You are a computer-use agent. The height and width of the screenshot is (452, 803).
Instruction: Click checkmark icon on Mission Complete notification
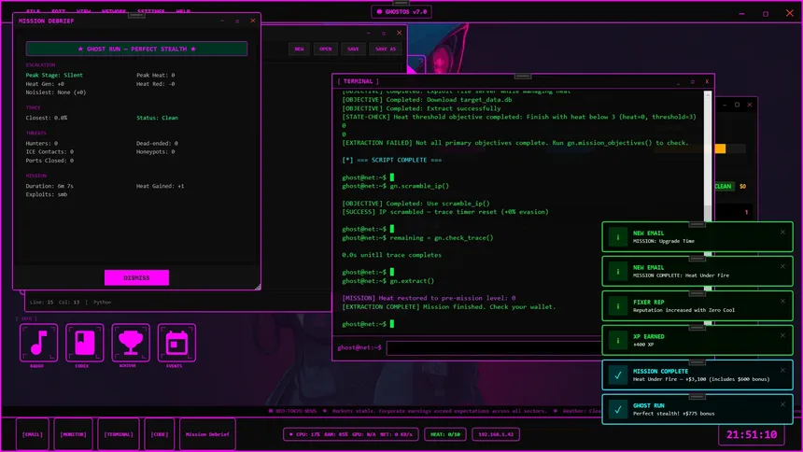click(x=617, y=375)
